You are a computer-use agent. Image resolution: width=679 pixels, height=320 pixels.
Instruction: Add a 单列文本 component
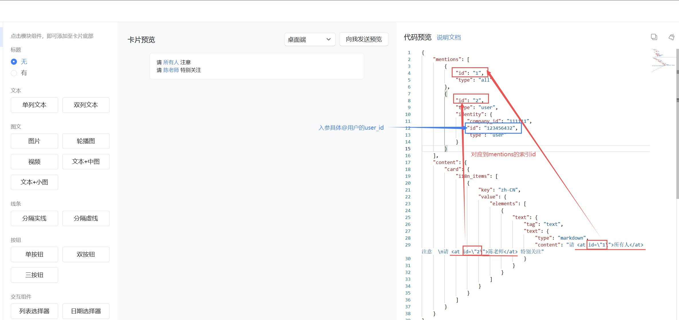(x=34, y=105)
